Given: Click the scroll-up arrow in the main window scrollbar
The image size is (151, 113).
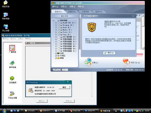Looking at the screenshot, I should click(143, 15).
